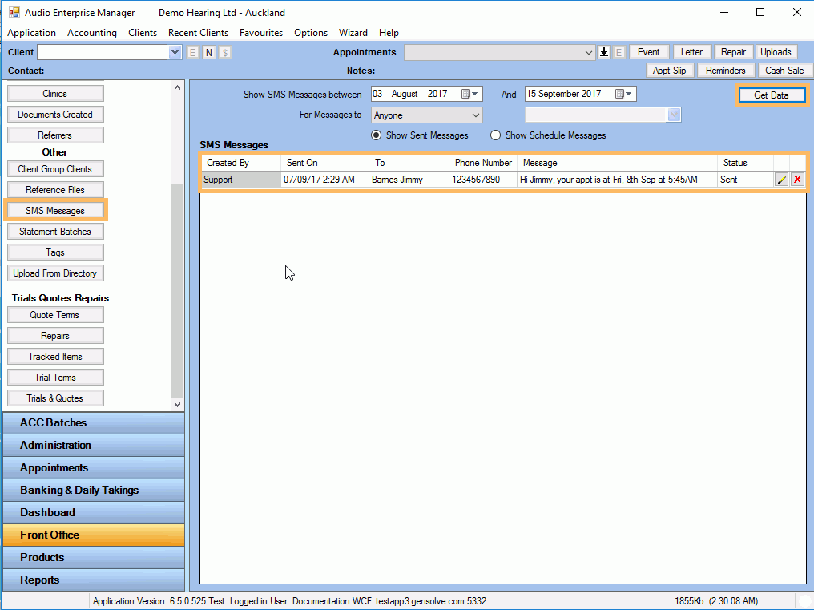Image resolution: width=814 pixels, height=610 pixels.
Task: Click the Audio Enterprise Manager app icon
Action: click(14, 13)
